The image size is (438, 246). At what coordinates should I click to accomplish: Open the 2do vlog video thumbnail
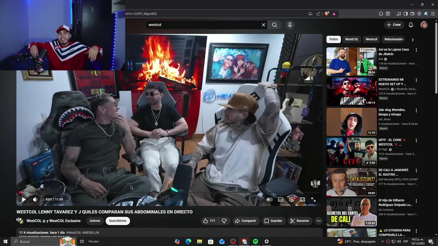tap(351, 122)
